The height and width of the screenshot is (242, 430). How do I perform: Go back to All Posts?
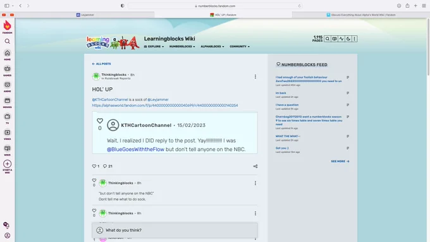point(101,64)
